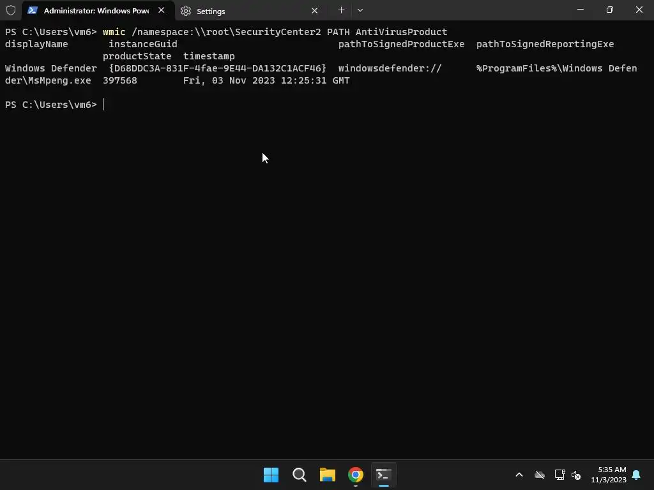
Task: Open taskbar Search
Action: (x=299, y=475)
